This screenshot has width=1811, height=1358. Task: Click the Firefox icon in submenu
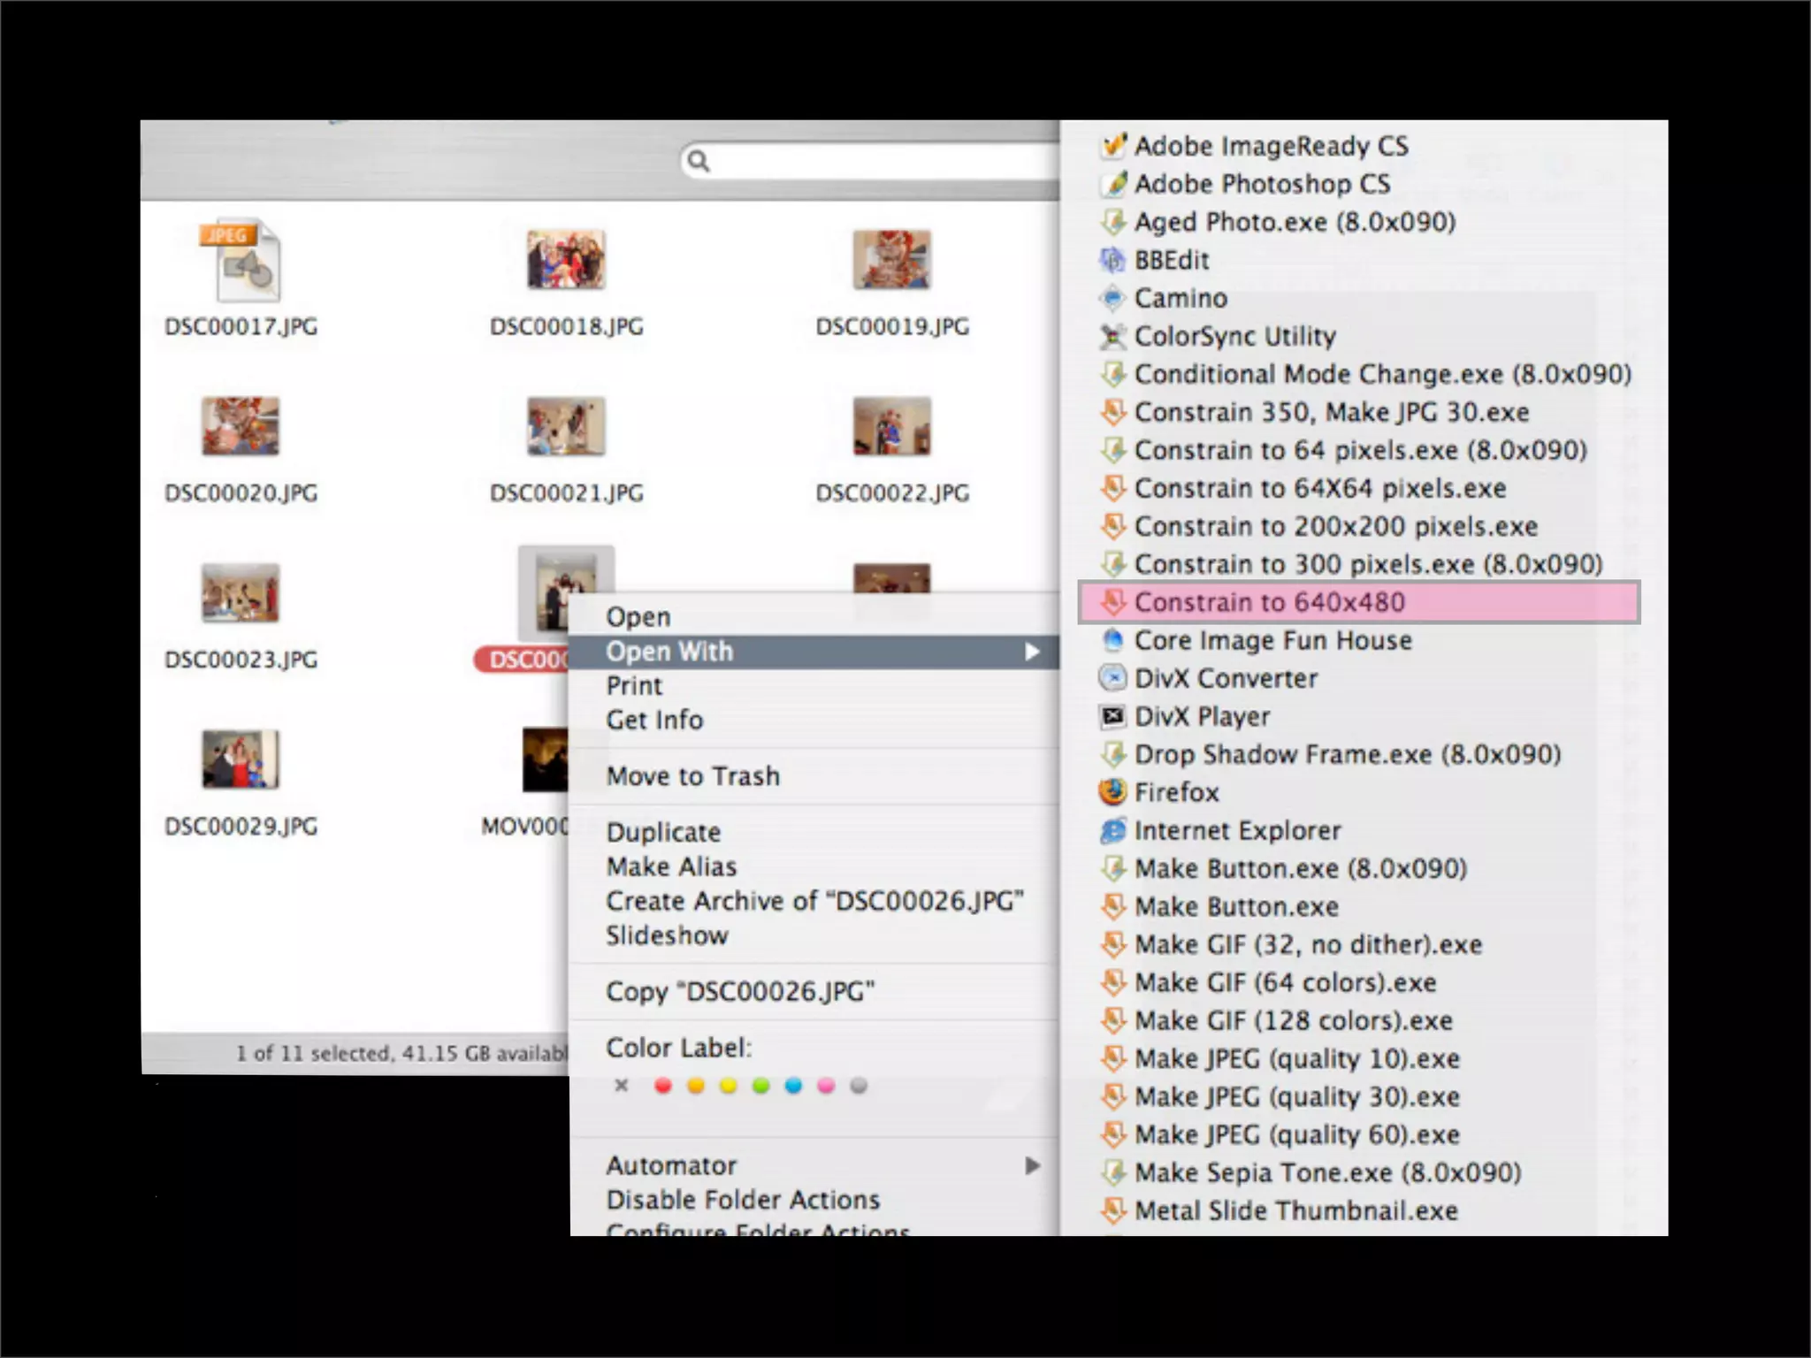1113,792
